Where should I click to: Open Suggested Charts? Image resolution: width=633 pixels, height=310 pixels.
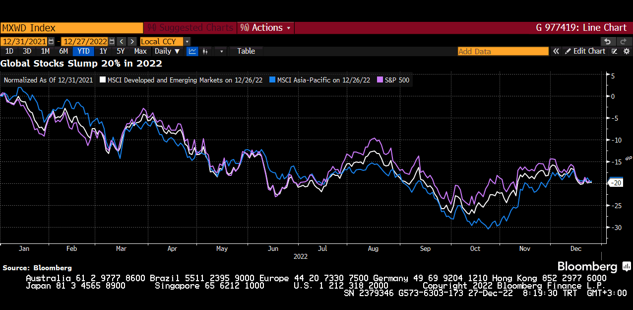point(190,28)
